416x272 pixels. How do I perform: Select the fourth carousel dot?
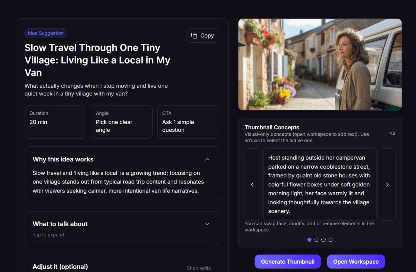point(330,239)
